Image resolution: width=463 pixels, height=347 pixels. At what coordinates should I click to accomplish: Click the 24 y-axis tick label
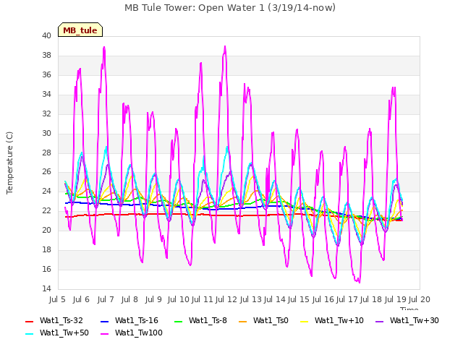click(x=46, y=191)
